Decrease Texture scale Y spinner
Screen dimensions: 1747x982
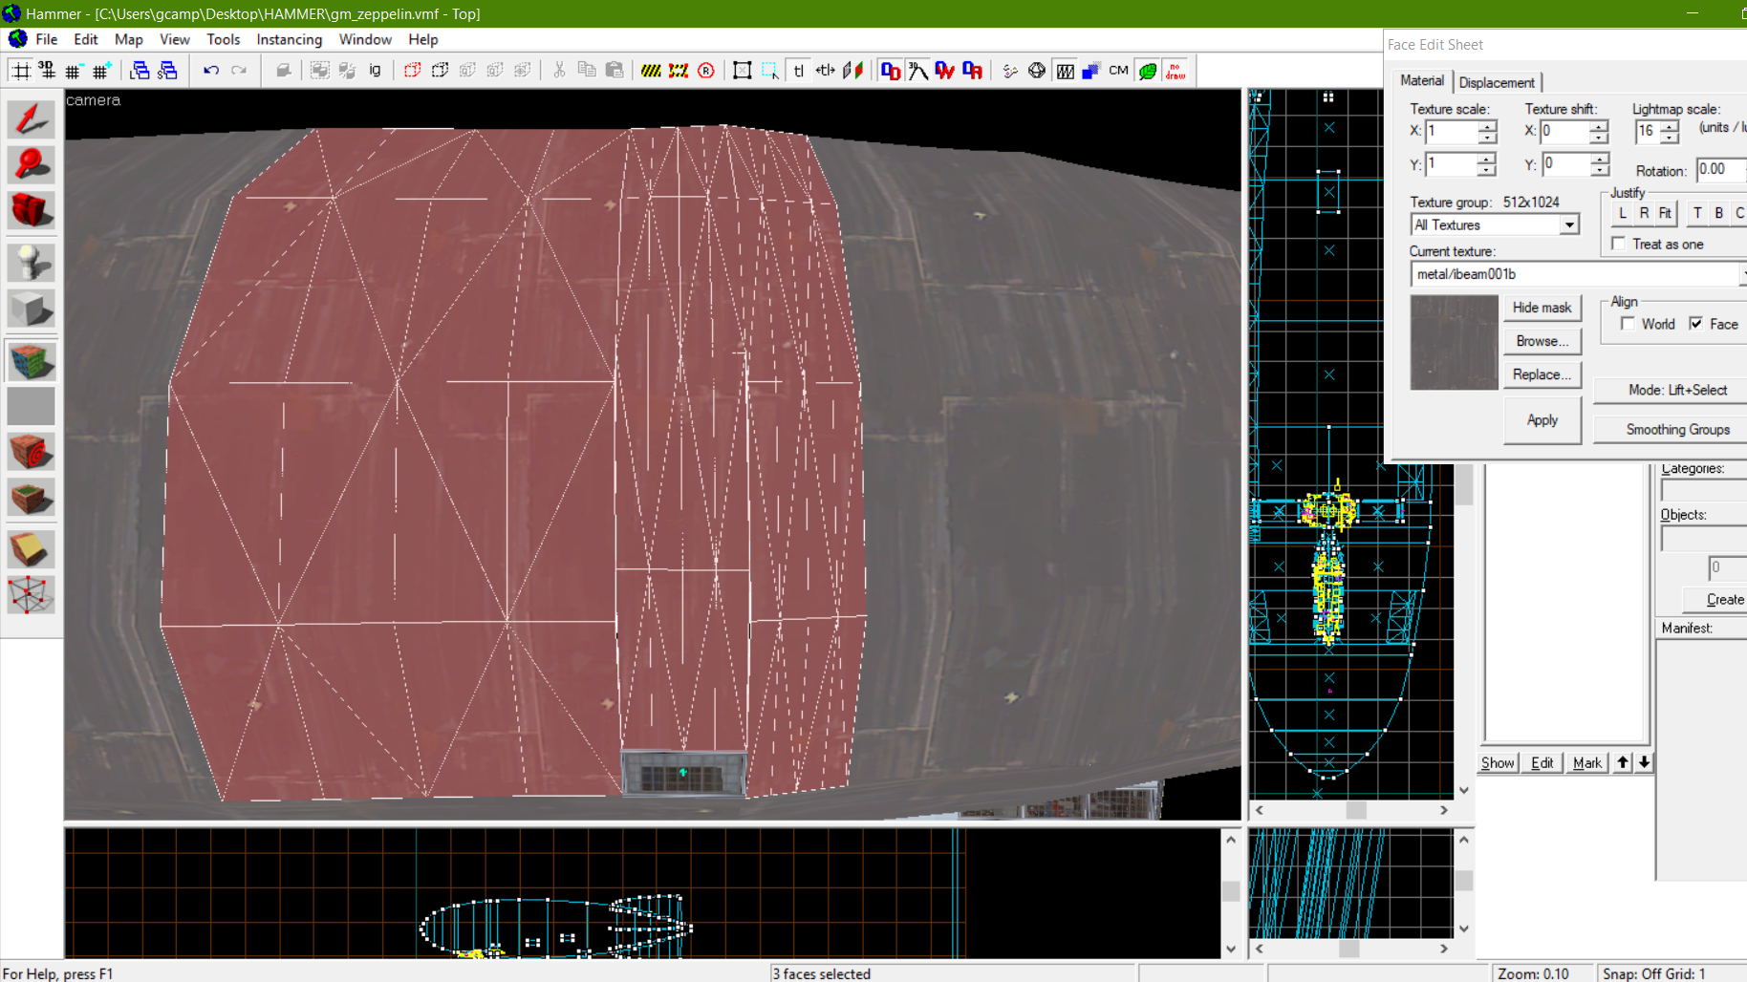click(1486, 170)
